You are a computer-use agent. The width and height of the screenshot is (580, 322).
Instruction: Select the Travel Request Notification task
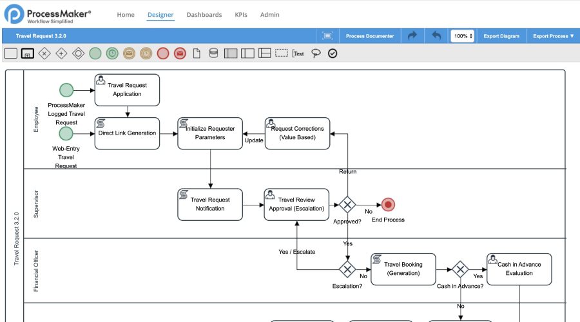pyautogui.click(x=210, y=204)
